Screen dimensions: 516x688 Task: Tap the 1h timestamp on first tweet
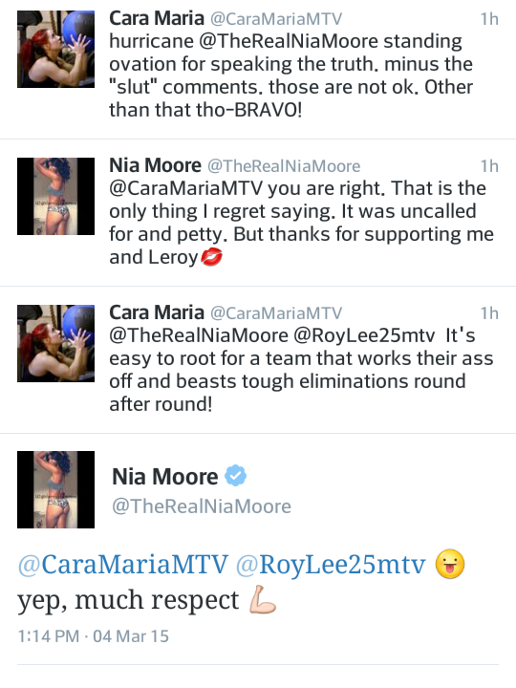tap(489, 19)
